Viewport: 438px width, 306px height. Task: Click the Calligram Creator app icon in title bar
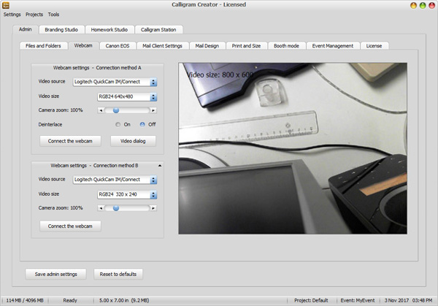coord(6,5)
